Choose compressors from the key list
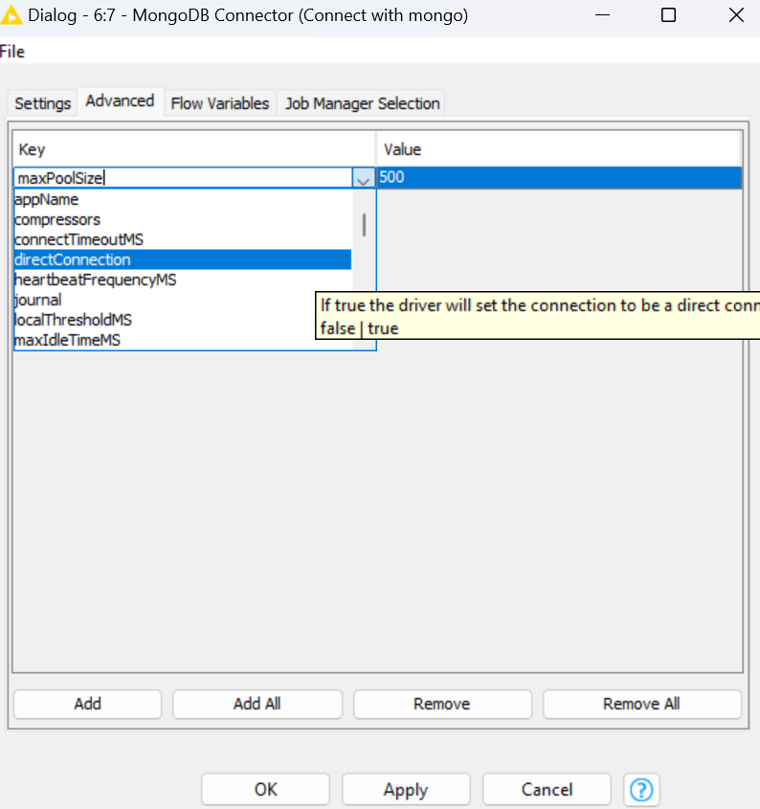The width and height of the screenshot is (760, 809). coord(183,220)
